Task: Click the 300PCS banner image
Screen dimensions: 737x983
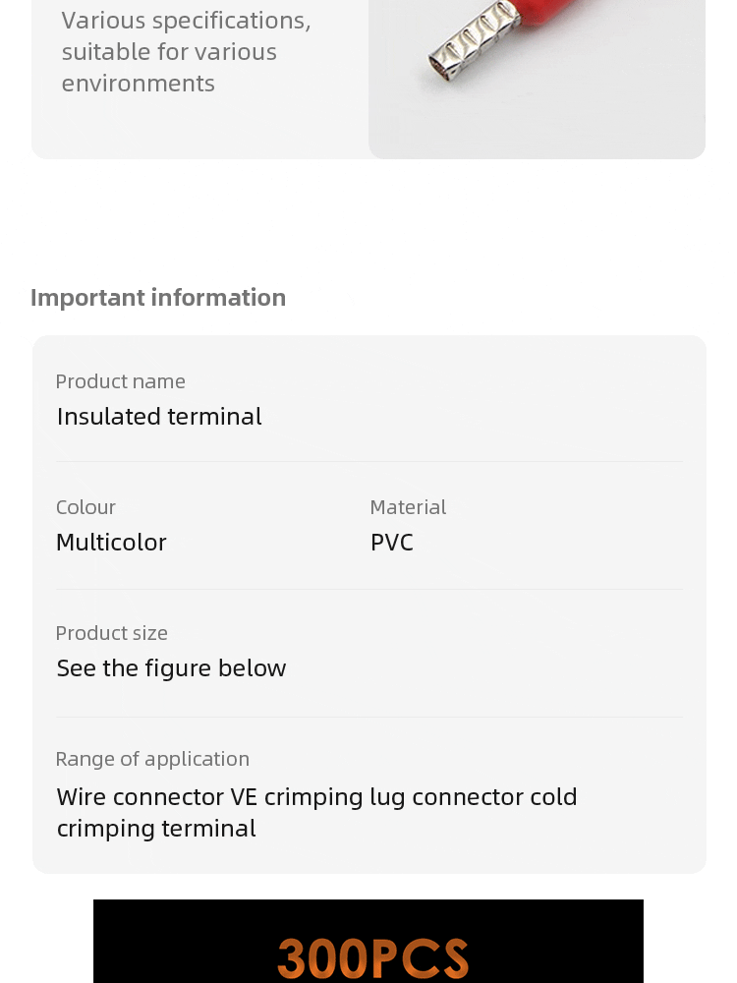Action: [368, 941]
